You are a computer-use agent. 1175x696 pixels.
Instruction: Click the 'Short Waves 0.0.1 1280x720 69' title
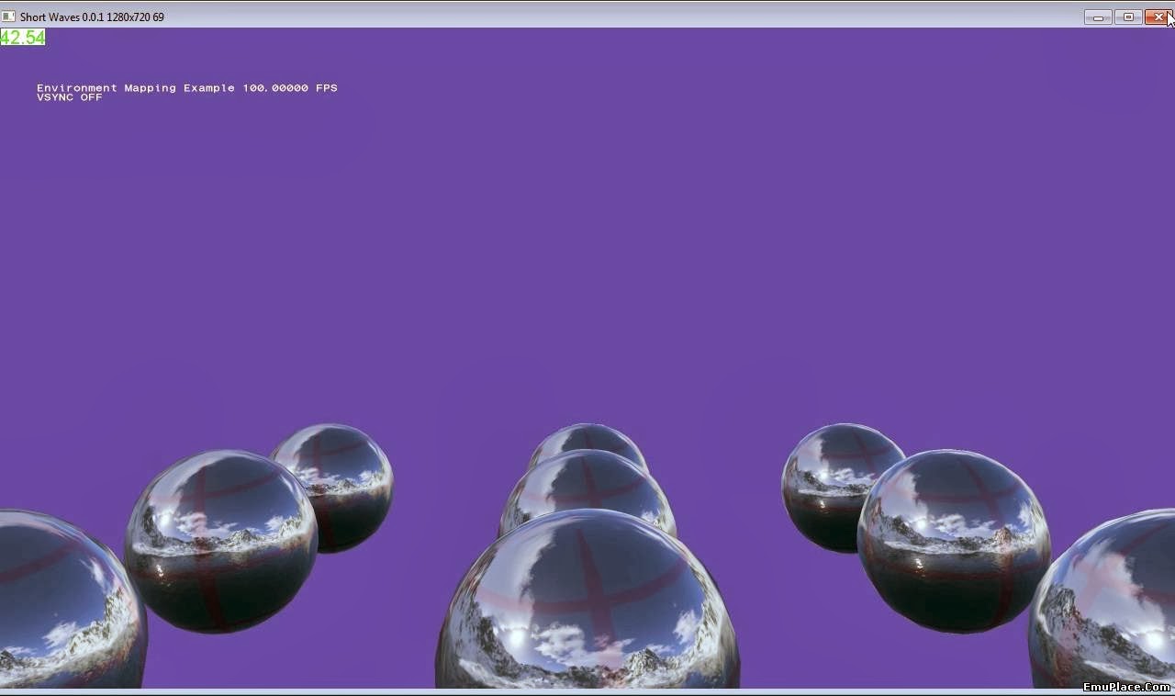click(x=92, y=17)
